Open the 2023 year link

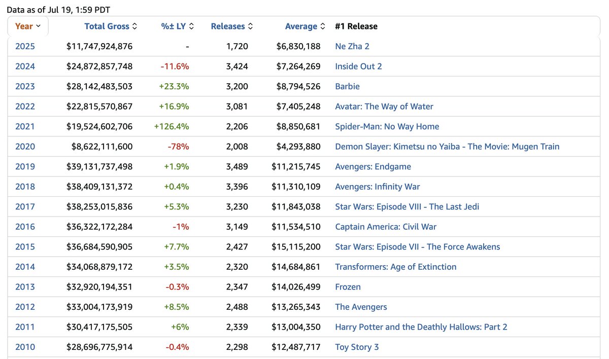25,87
